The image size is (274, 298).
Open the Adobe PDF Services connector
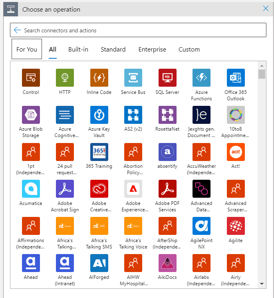pyautogui.click(x=167, y=189)
